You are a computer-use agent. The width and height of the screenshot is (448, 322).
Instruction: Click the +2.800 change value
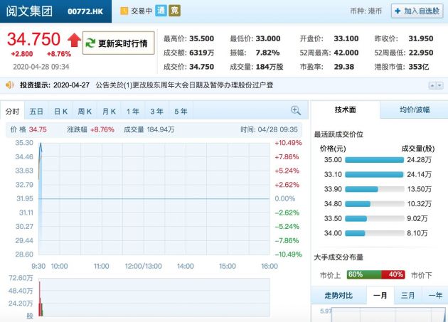[22, 54]
